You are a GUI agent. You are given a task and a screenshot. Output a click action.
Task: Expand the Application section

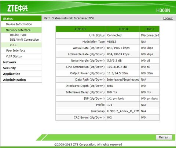12,74
